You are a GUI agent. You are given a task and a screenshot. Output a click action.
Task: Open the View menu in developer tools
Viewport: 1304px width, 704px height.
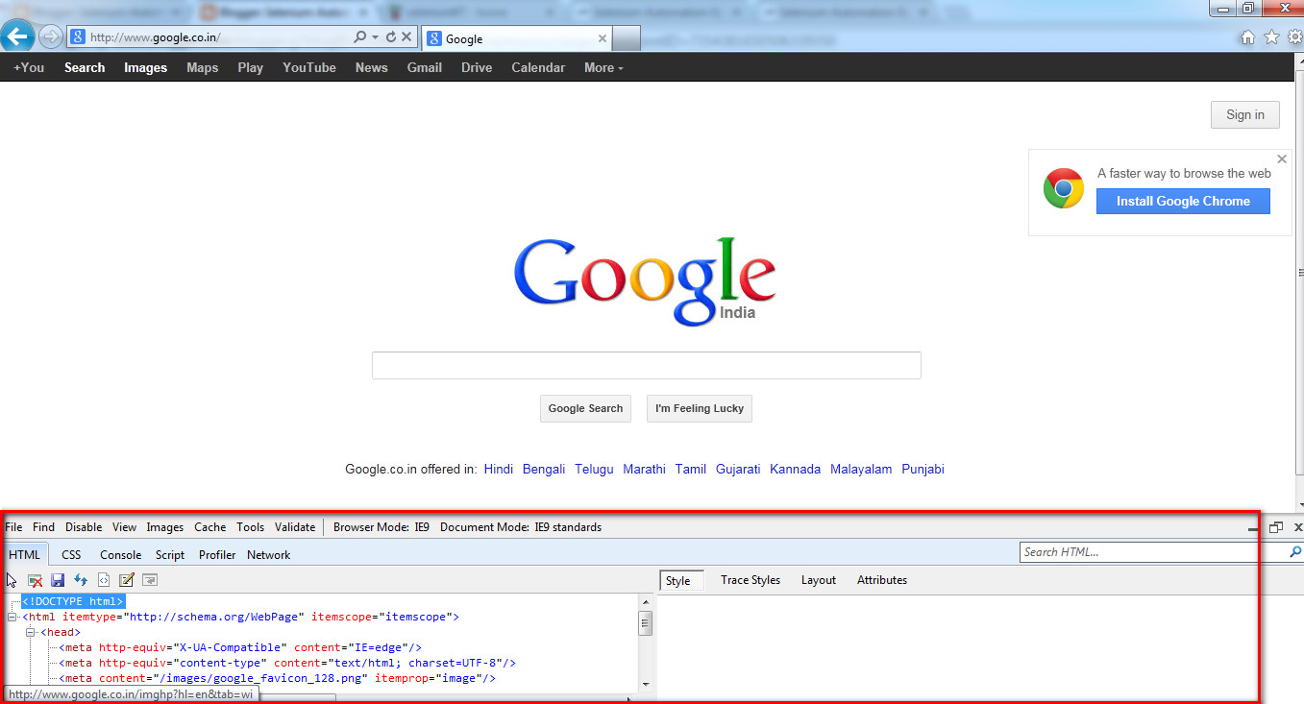124,527
